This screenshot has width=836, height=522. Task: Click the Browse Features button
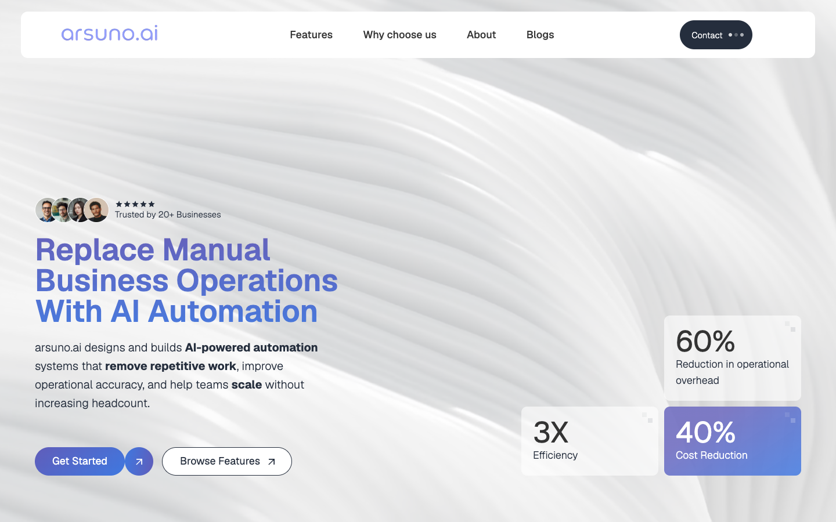coord(227,461)
